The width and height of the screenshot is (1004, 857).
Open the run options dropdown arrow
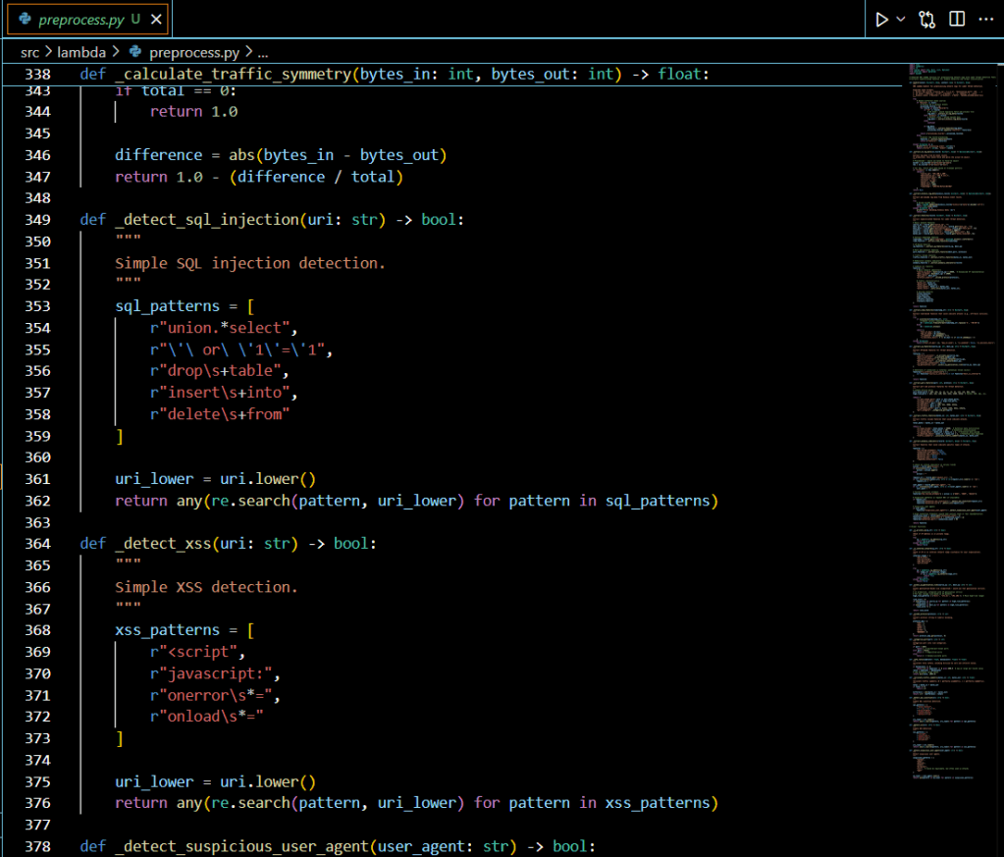[x=900, y=19]
